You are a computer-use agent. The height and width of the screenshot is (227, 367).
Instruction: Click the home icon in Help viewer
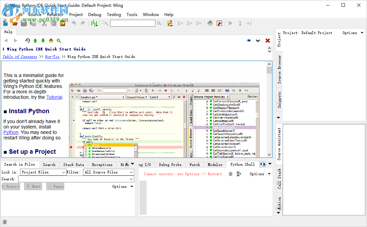click(x=51, y=41)
